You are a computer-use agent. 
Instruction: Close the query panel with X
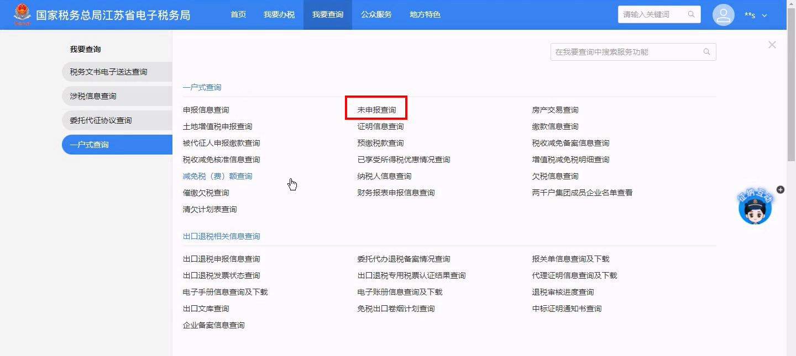pos(772,45)
